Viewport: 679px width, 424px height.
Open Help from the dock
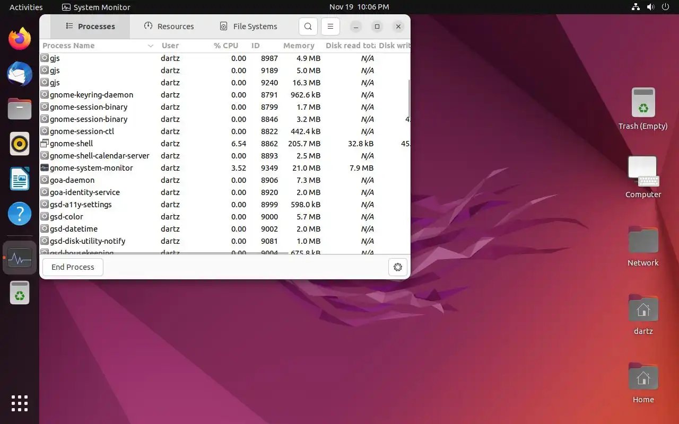coord(20,214)
